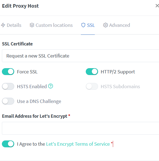Open the Advanced tab

pos(116,25)
